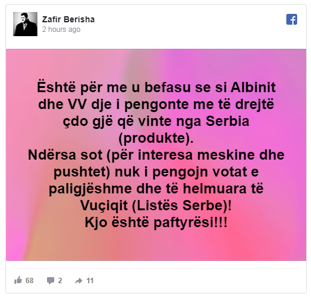
Task: Open the Facebook logo icon
Action: click(292, 19)
